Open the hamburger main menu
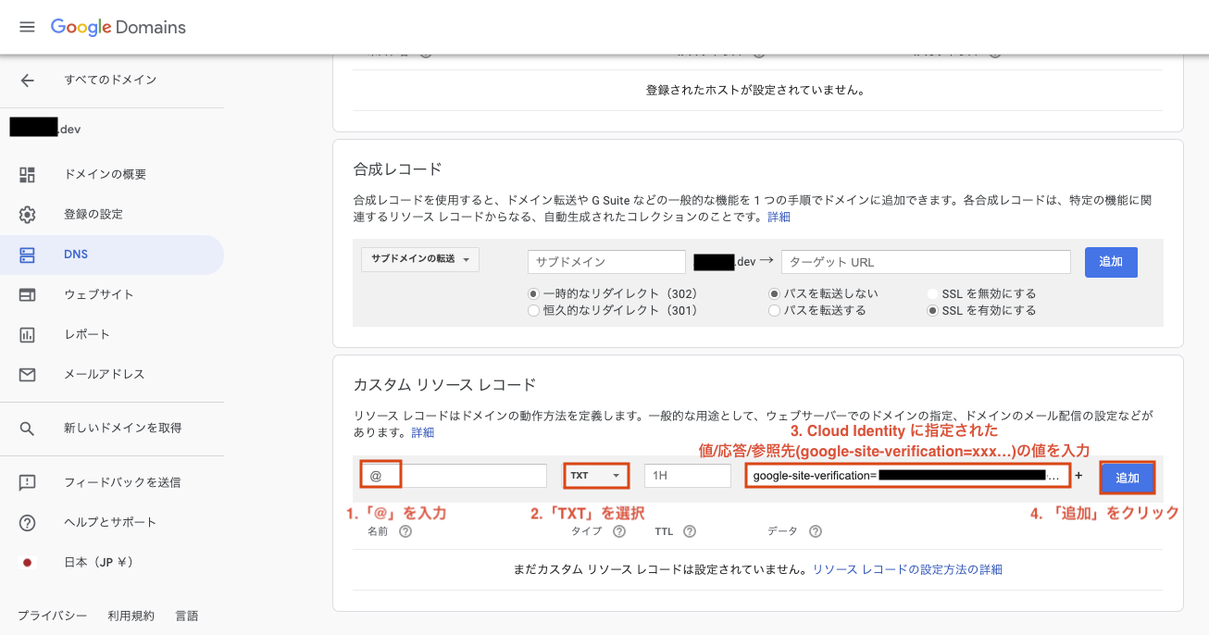 pyautogui.click(x=27, y=27)
